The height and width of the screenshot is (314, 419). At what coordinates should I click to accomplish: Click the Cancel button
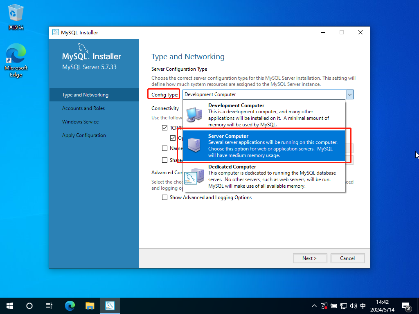coord(347,258)
